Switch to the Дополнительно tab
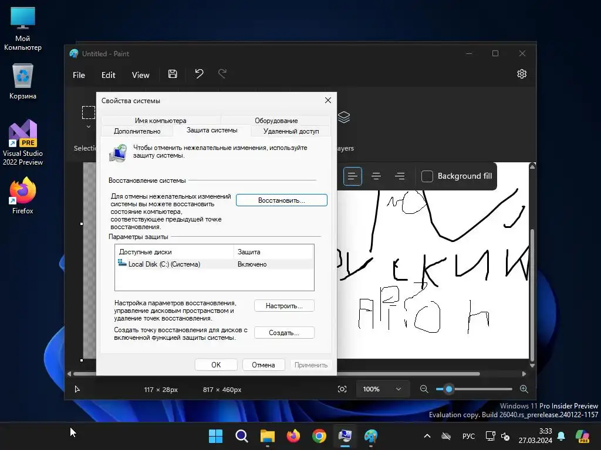The height and width of the screenshot is (450, 601). [x=137, y=131]
